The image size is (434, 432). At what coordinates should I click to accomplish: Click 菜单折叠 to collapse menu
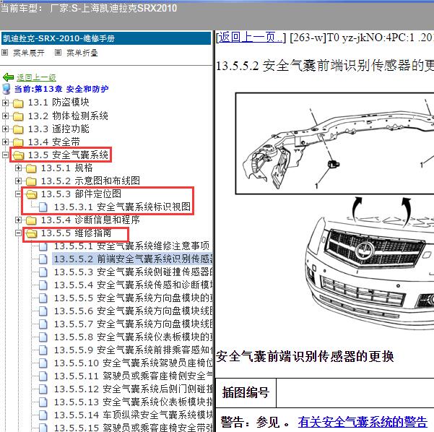[82, 53]
